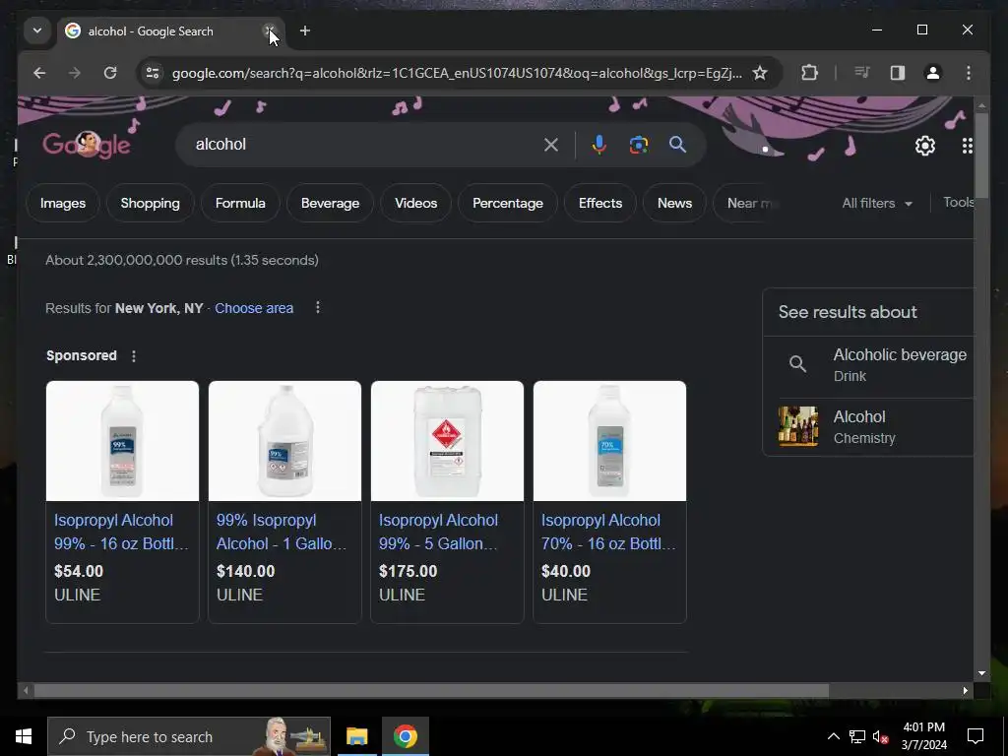Toggle the Chrome side panel

898,73
